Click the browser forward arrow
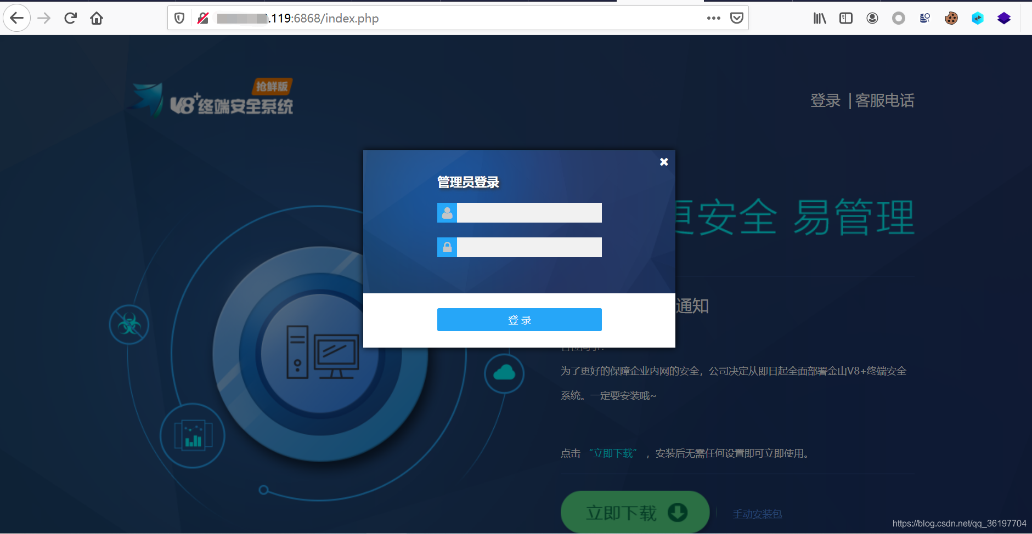 pos(44,18)
